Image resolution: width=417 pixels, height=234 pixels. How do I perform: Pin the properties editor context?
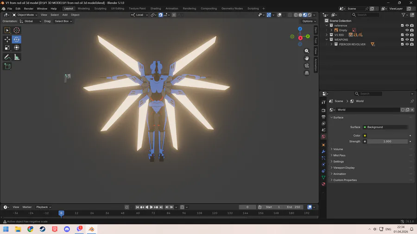pos(412,101)
